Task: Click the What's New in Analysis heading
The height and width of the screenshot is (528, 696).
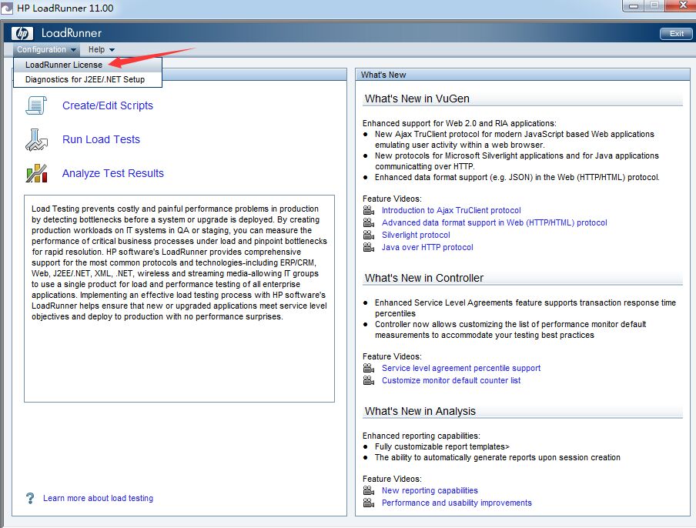Action: pyautogui.click(x=420, y=411)
